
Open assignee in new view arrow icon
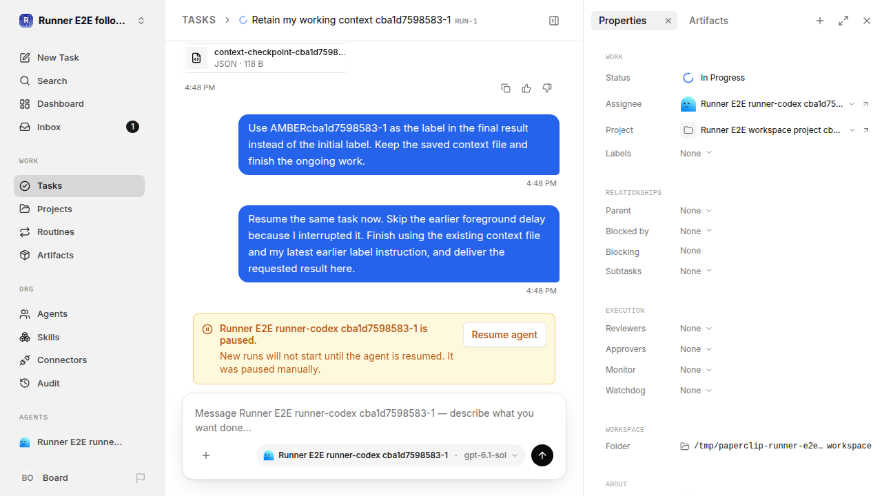(866, 104)
